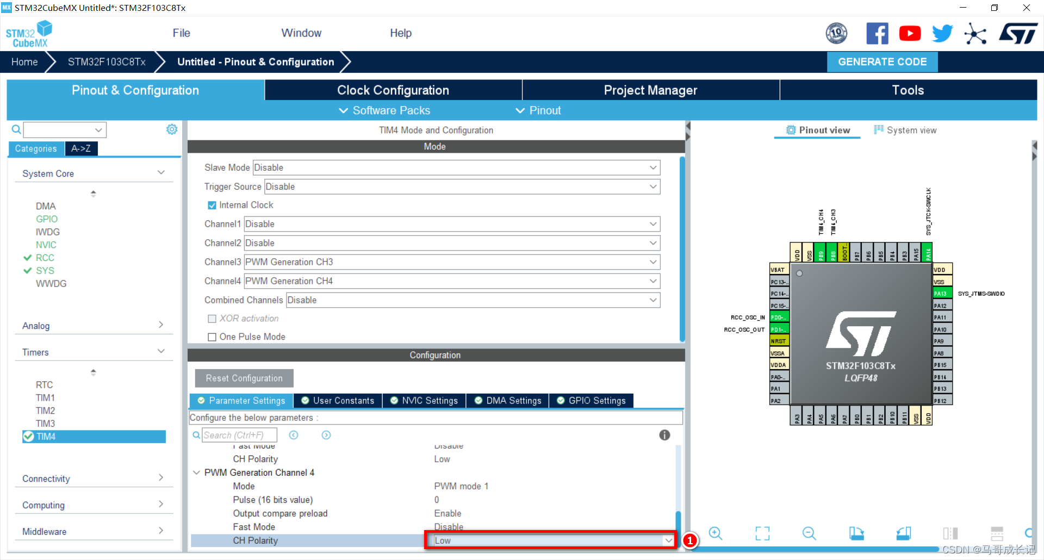Viewport: 1044px width, 560px height.
Task: Click the PB9 TIM4_CH4 pin
Action: pos(821,252)
